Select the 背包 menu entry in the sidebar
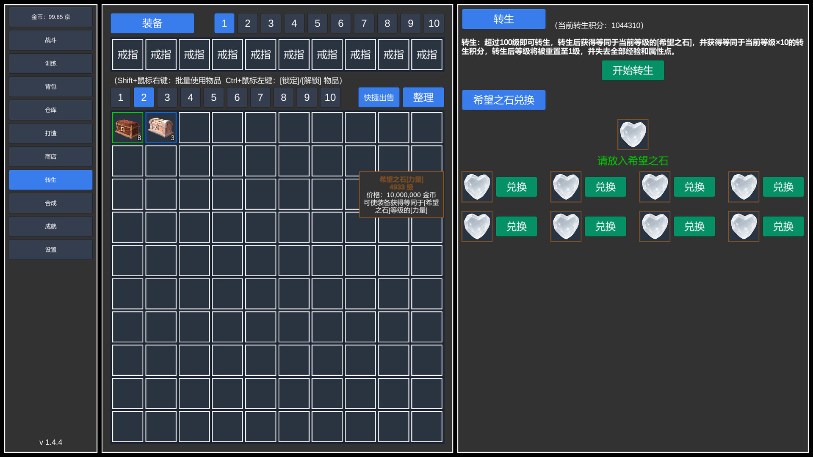Image resolution: width=813 pixels, height=457 pixels. point(50,86)
